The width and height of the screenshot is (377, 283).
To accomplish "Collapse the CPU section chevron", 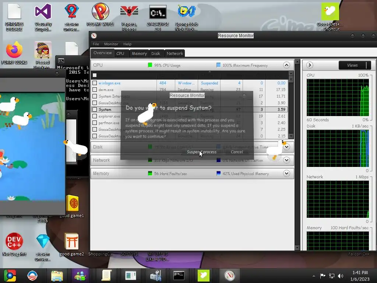I will click(x=286, y=65).
